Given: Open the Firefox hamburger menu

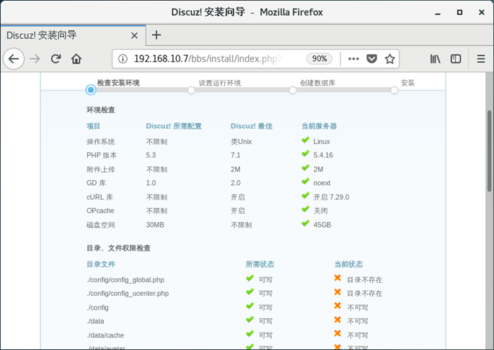Looking at the screenshot, I should click(481, 58).
